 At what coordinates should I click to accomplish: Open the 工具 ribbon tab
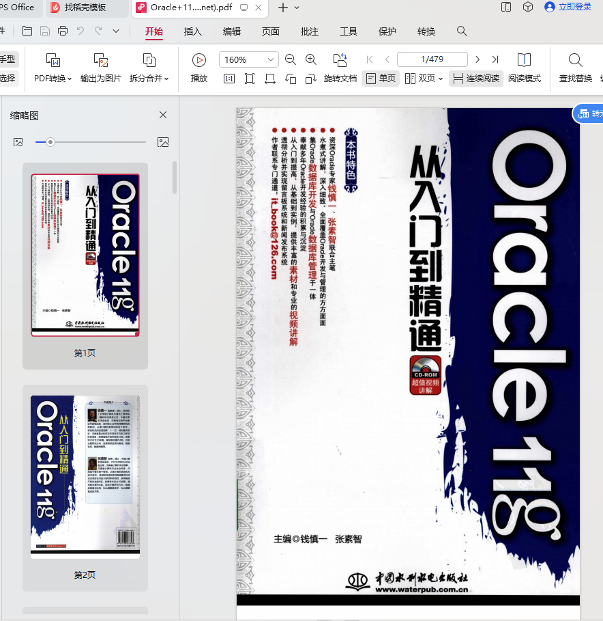coord(349,31)
